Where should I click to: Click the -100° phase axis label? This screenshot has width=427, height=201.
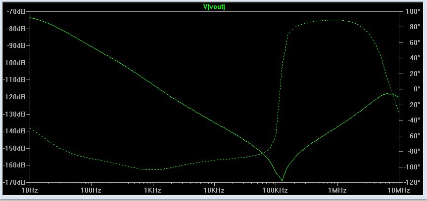(413, 167)
